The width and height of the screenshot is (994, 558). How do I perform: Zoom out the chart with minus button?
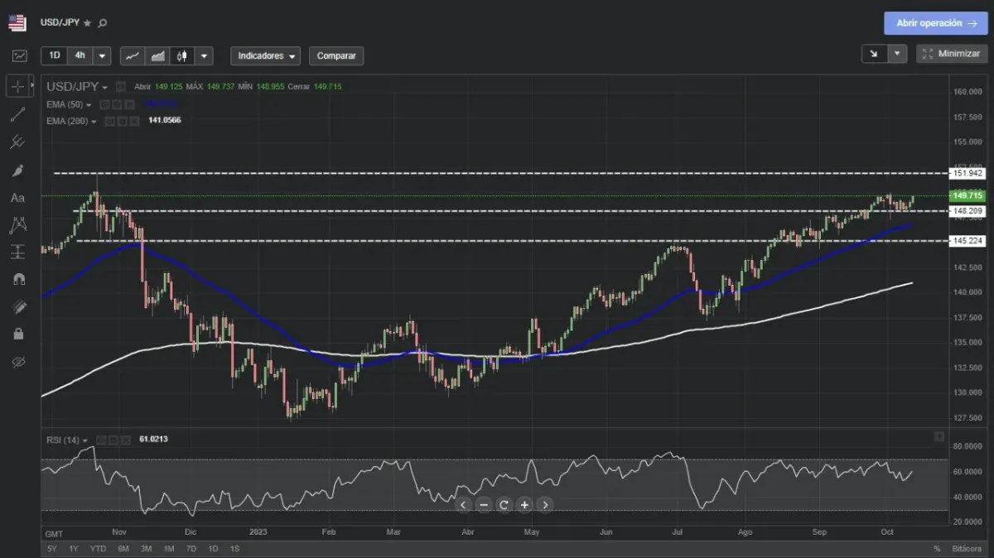[x=484, y=505]
